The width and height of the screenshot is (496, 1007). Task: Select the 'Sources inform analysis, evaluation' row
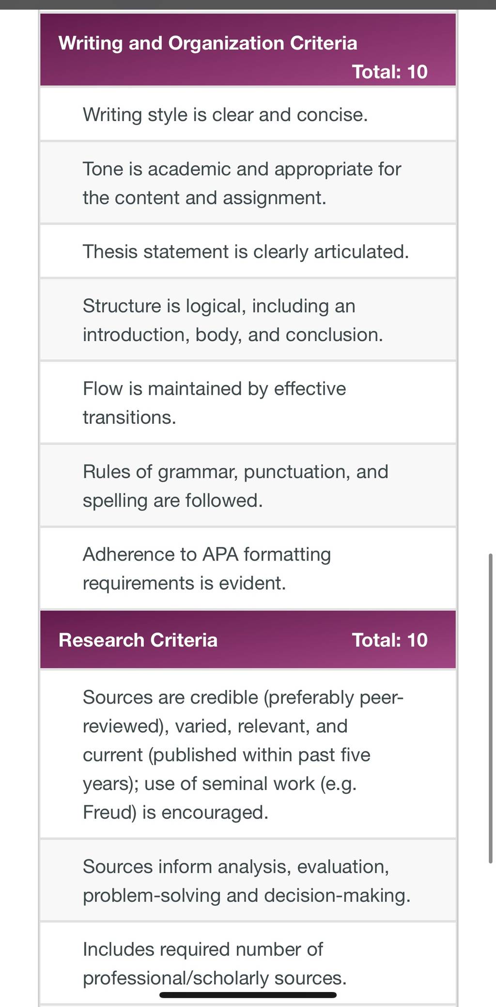(248, 880)
